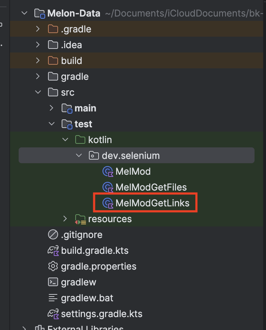Click the MelMod Kotlin class icon

(x=108, y=171)
